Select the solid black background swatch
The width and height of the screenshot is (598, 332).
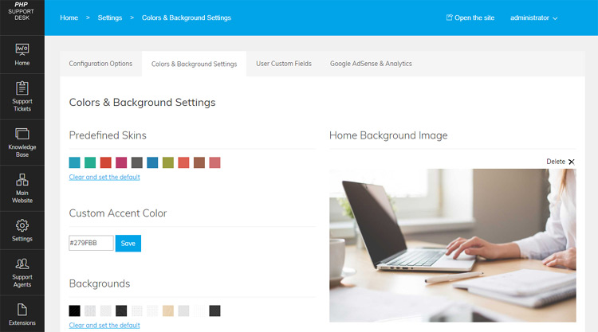tap(75, 311)
